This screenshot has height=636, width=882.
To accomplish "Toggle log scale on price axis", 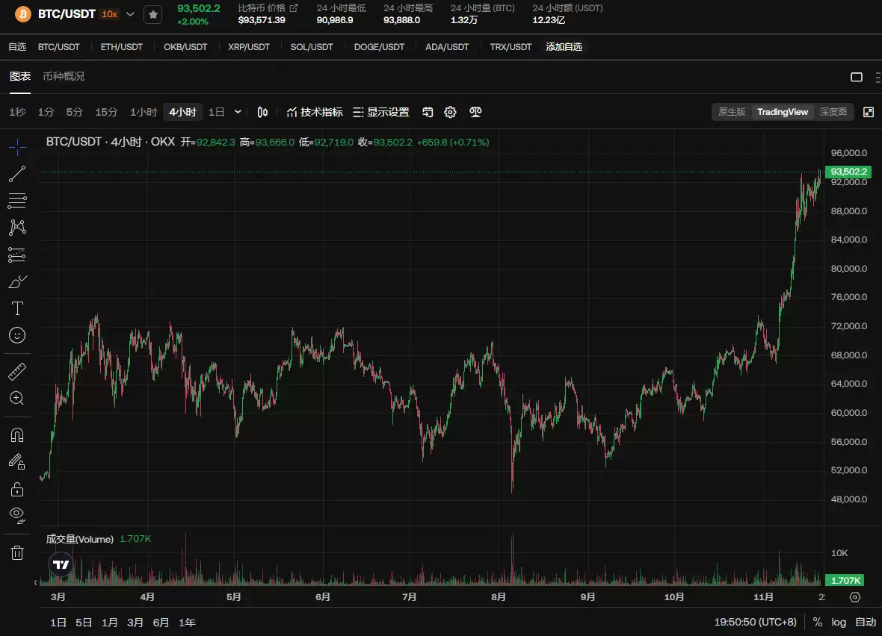I will tap(839, 622).
